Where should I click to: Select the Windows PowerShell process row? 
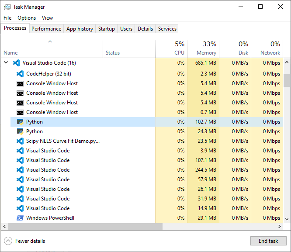point(147,218)
